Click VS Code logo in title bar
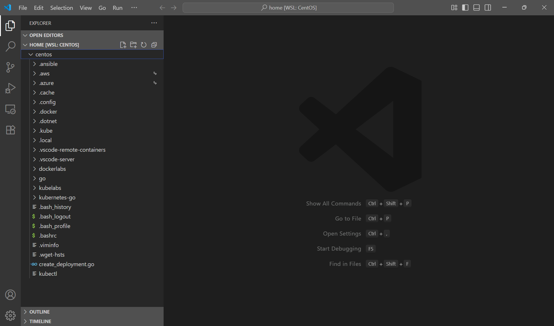 point(8,8)
